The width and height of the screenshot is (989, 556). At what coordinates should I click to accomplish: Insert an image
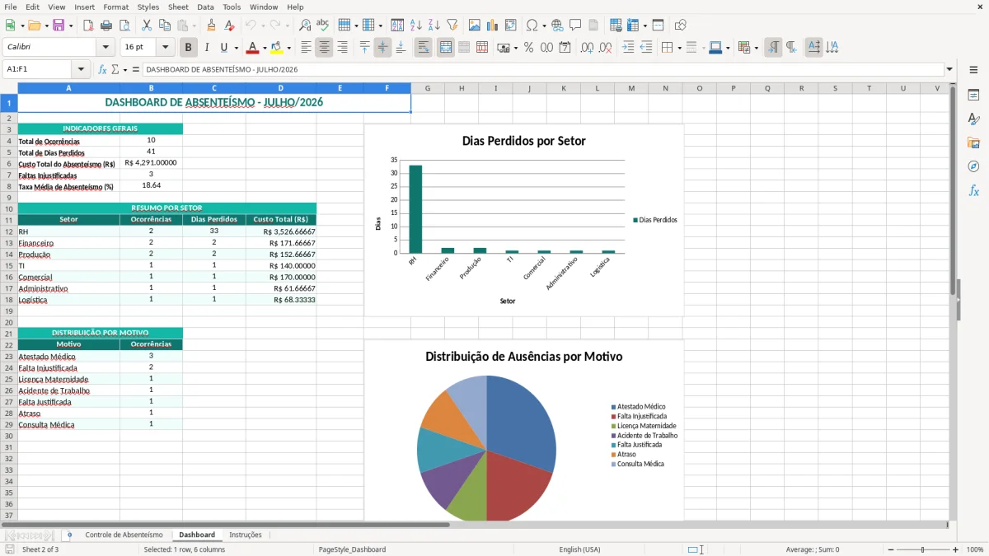click(475, 26)
